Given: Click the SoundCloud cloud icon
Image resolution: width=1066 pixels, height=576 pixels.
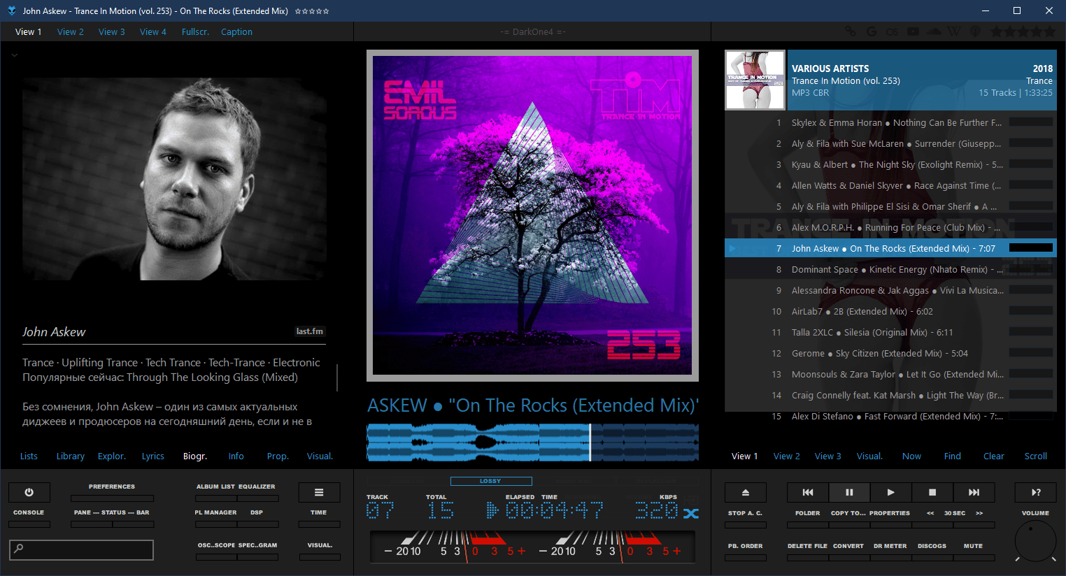Looking at the screenshot, I should 934,31.
